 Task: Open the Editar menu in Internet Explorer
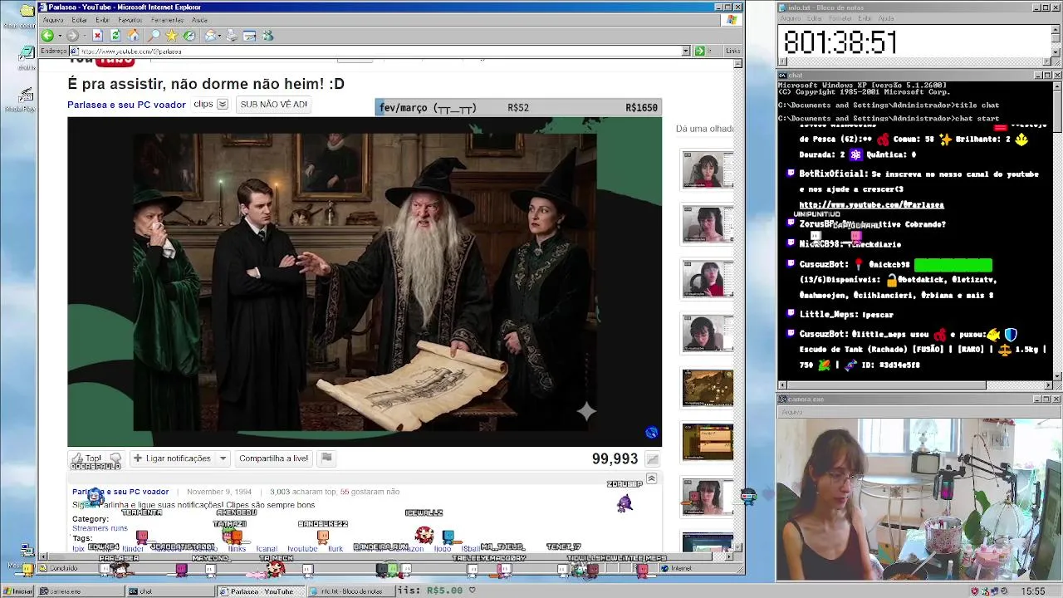pyautogui.click(x=79, y=20)
